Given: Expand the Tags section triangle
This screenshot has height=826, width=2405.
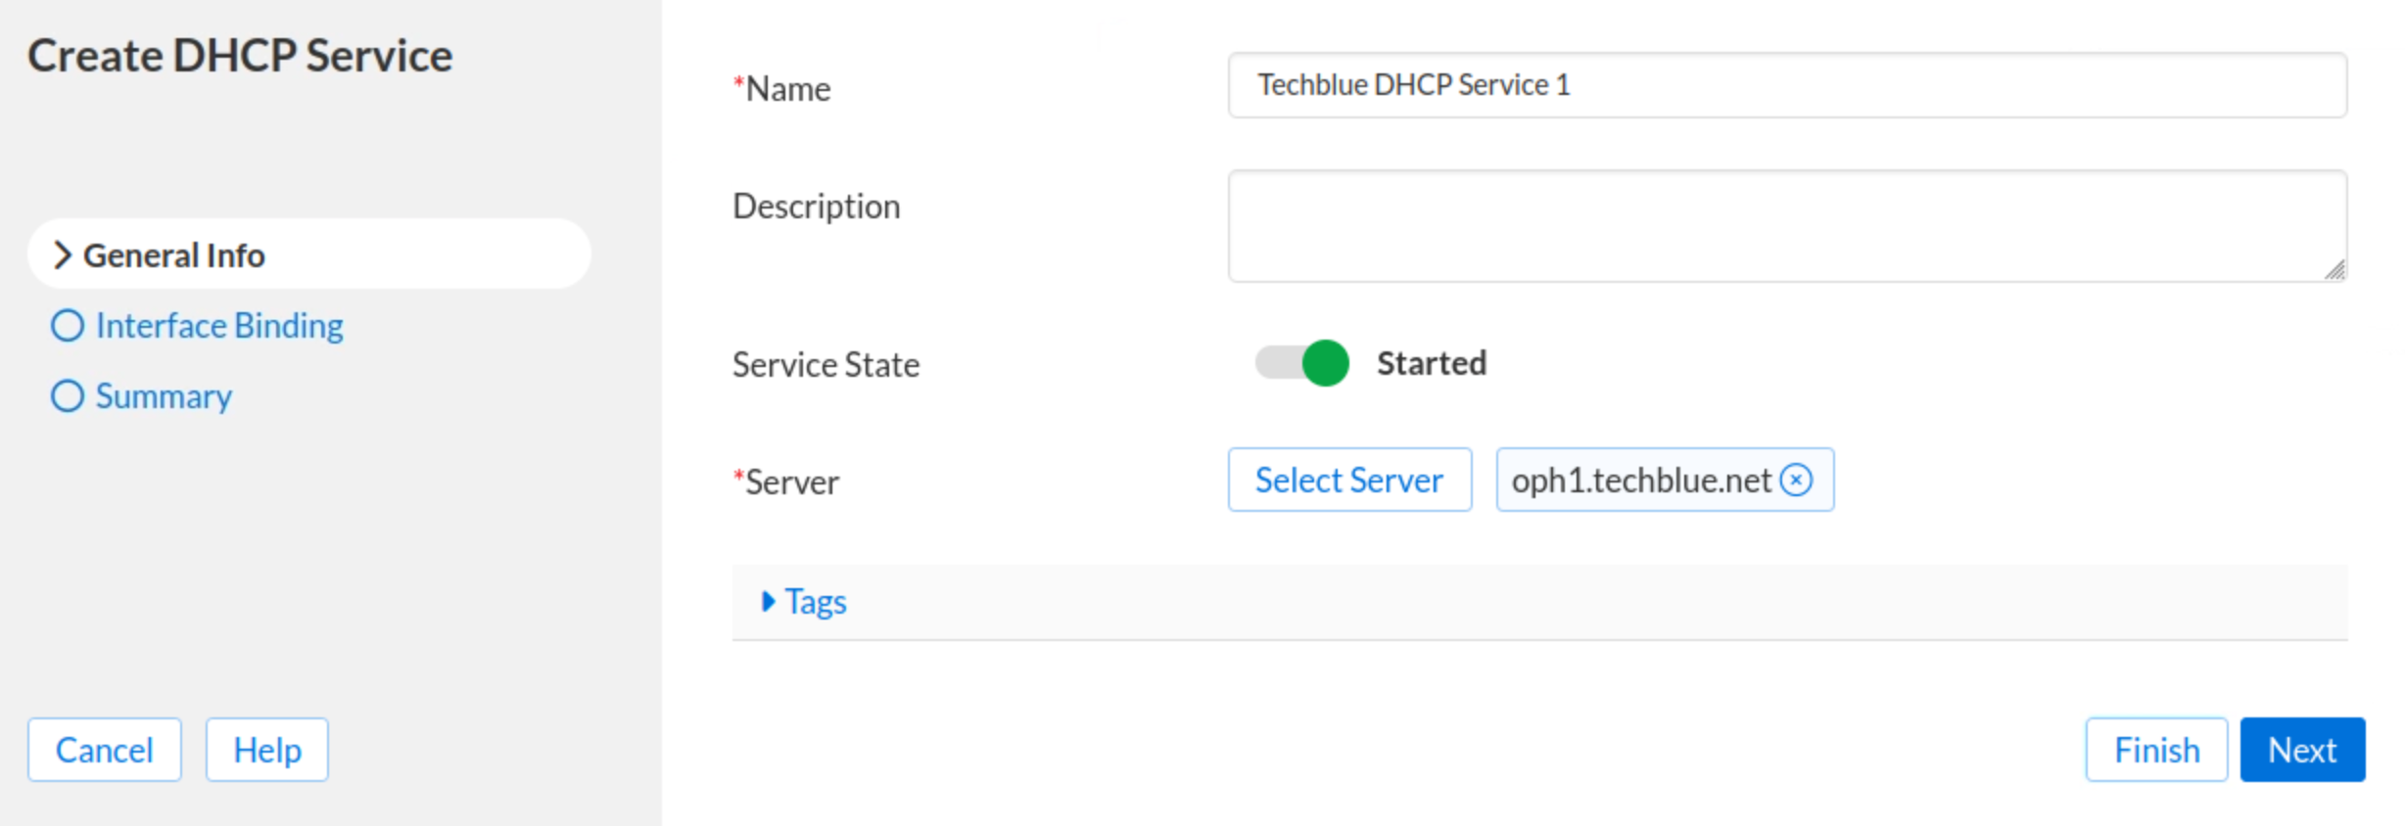Looking at the screenshot, I should click(768, 602).
